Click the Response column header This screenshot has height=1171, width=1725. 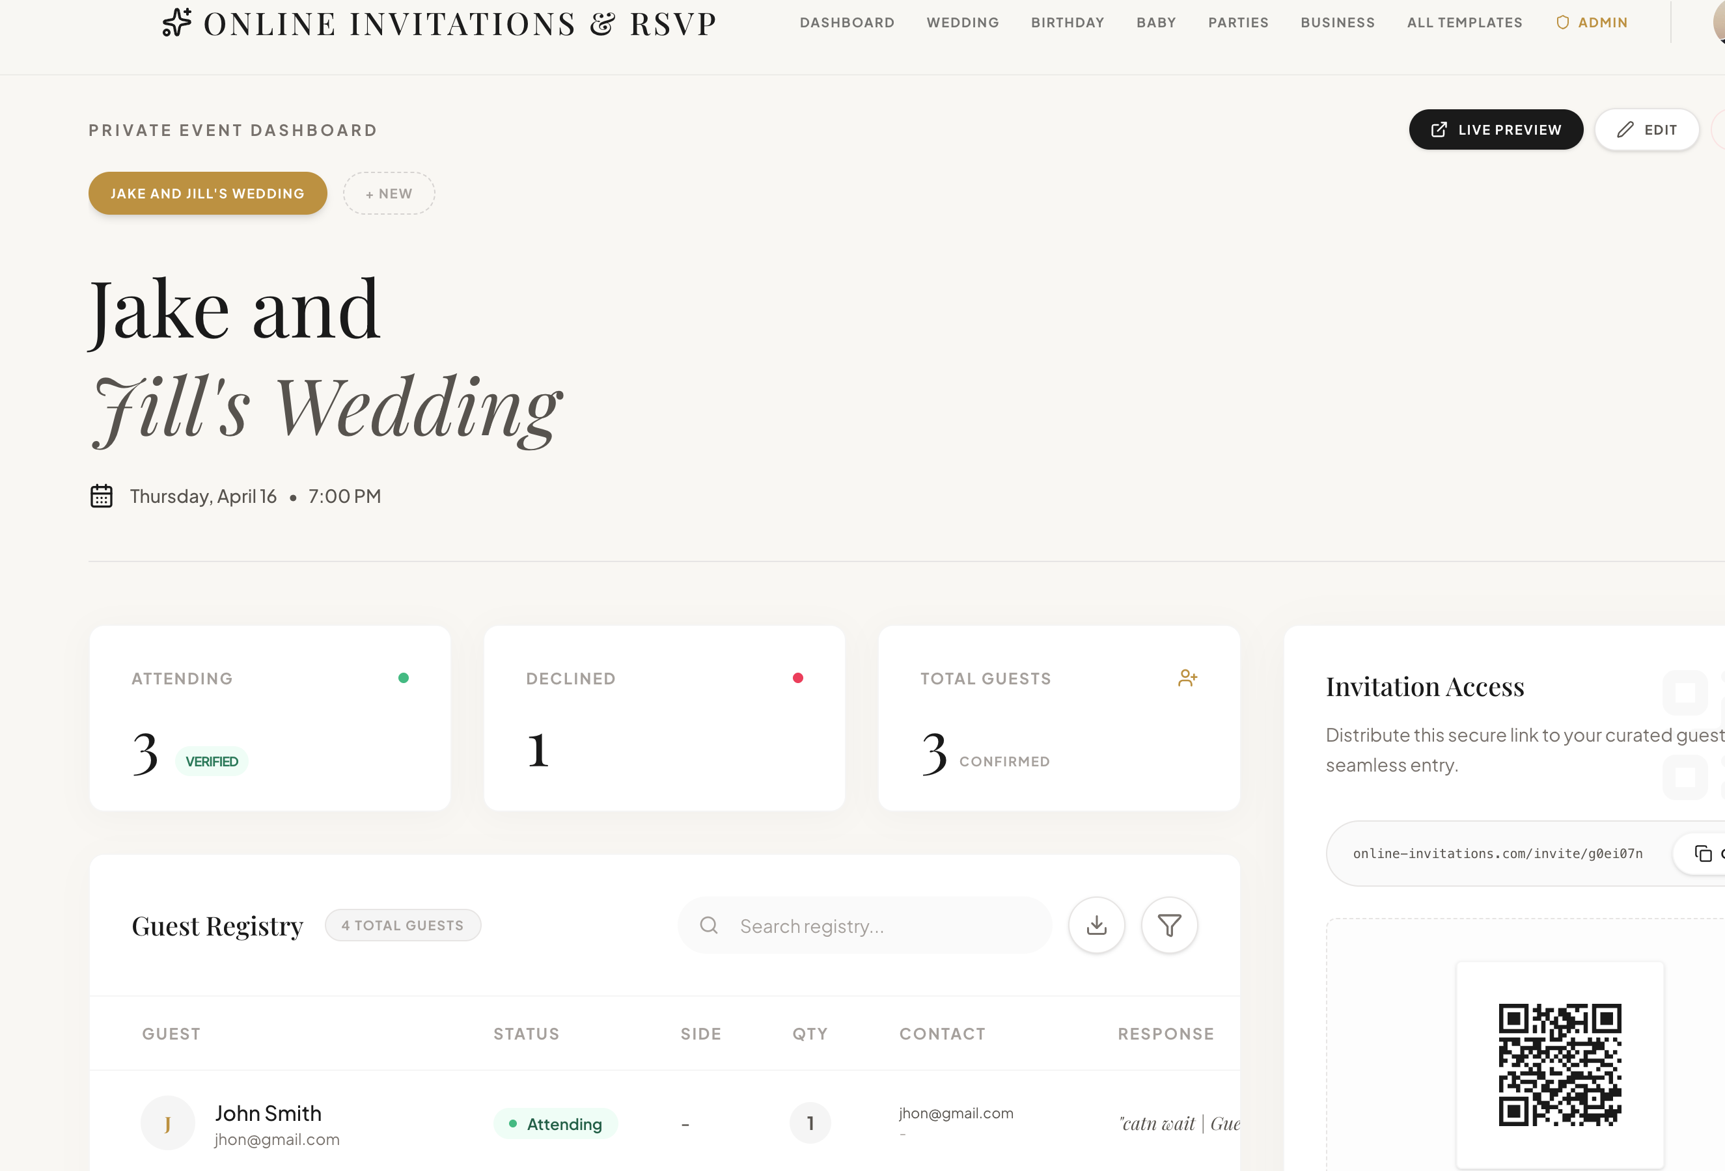point(1166,1034)
